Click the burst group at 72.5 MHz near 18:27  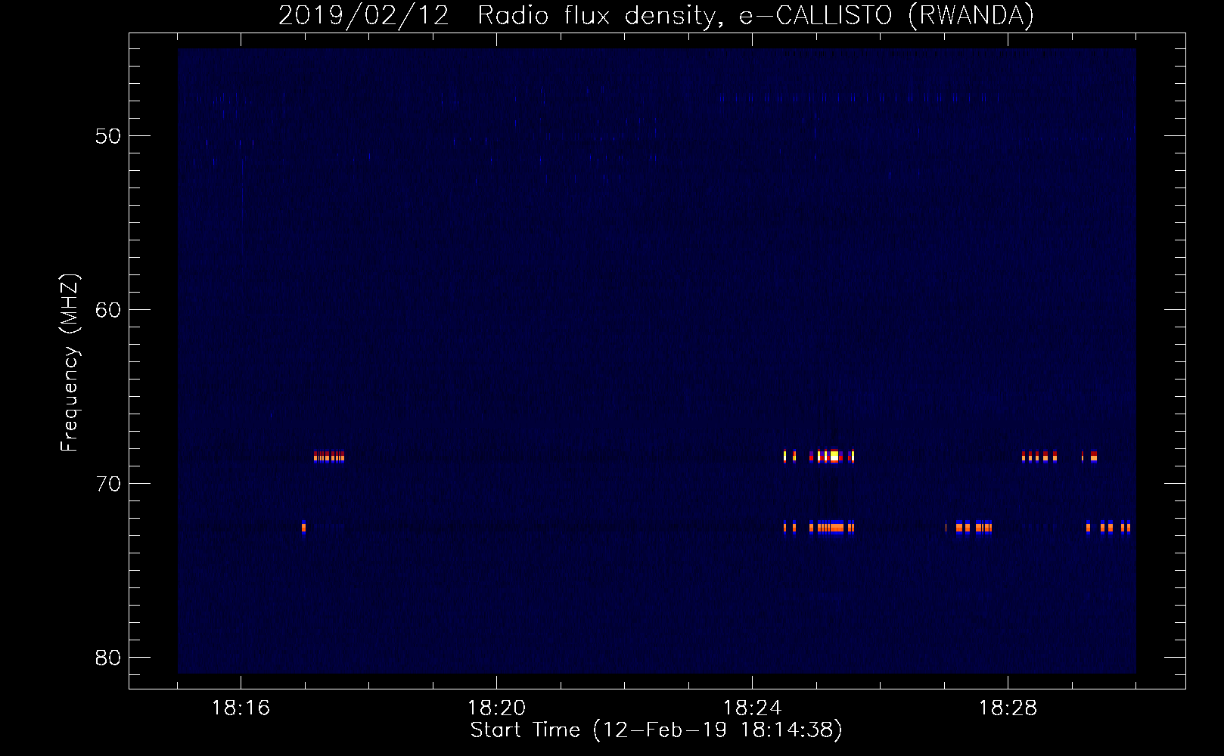coord(968,527)
